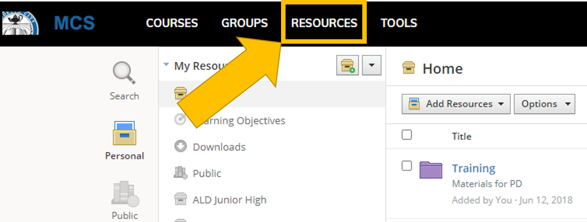Click the purple Training folder icon
The height and width of the screenshot is (222, 587).
pos(431,170)
